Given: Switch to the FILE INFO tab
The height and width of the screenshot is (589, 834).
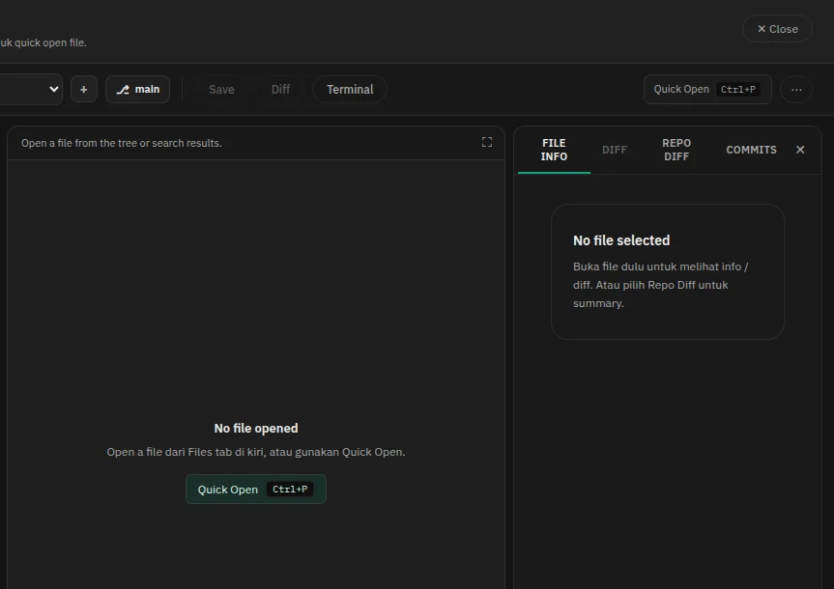Looking at the screenshot, I should coord(554,150).
